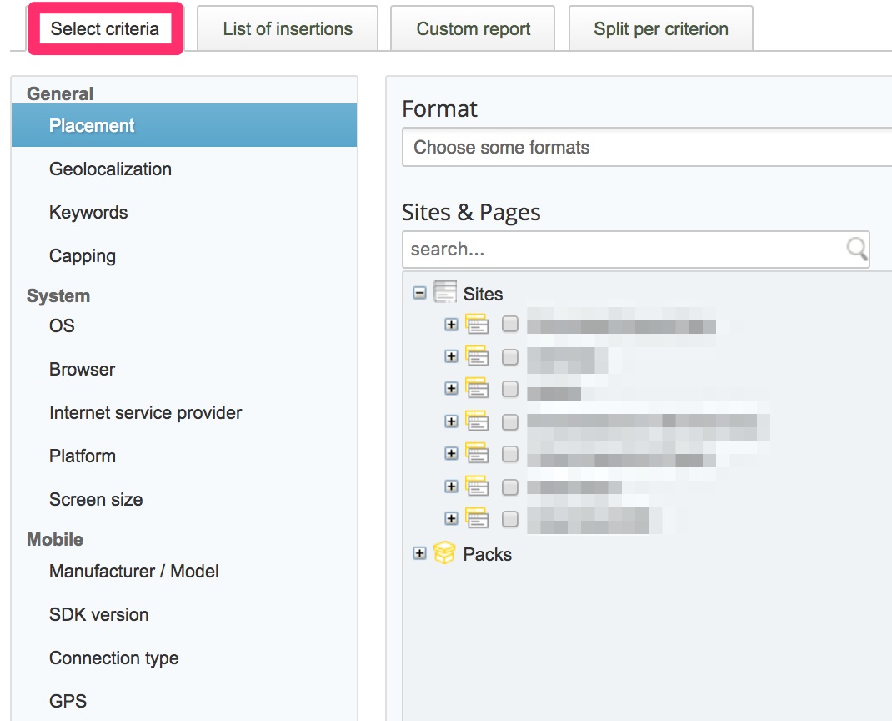Switch to the List of insertions tab
Screen dimensions: 892x721
[x=288, y=29]
